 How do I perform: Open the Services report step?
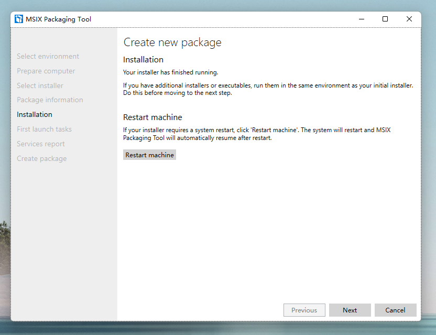pyautogui.click(x=40, y=144)
